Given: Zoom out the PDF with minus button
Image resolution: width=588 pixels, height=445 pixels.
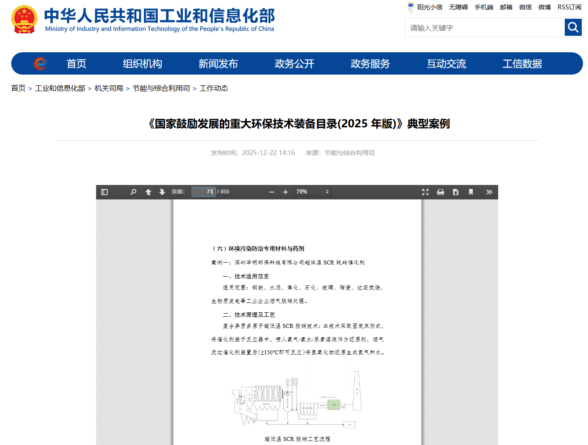Looking at the screenshot, I should tap(271, 192).
